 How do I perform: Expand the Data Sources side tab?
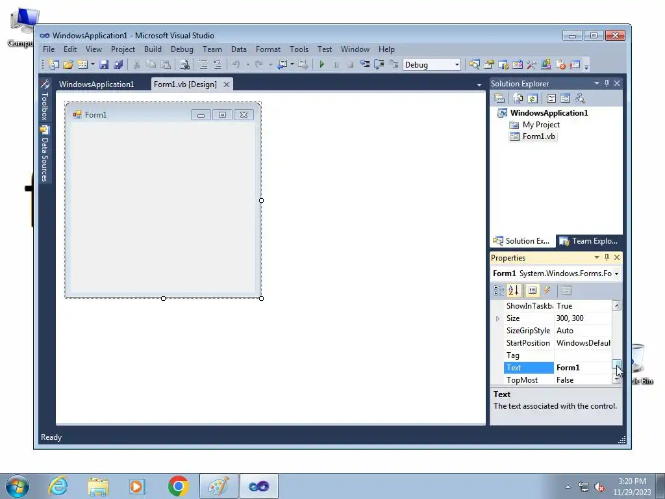[45, 153]
